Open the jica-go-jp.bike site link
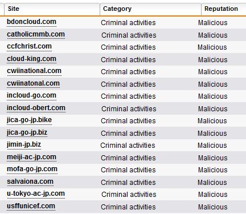Screen dimensions: 246x214 [x=29, y=120]
